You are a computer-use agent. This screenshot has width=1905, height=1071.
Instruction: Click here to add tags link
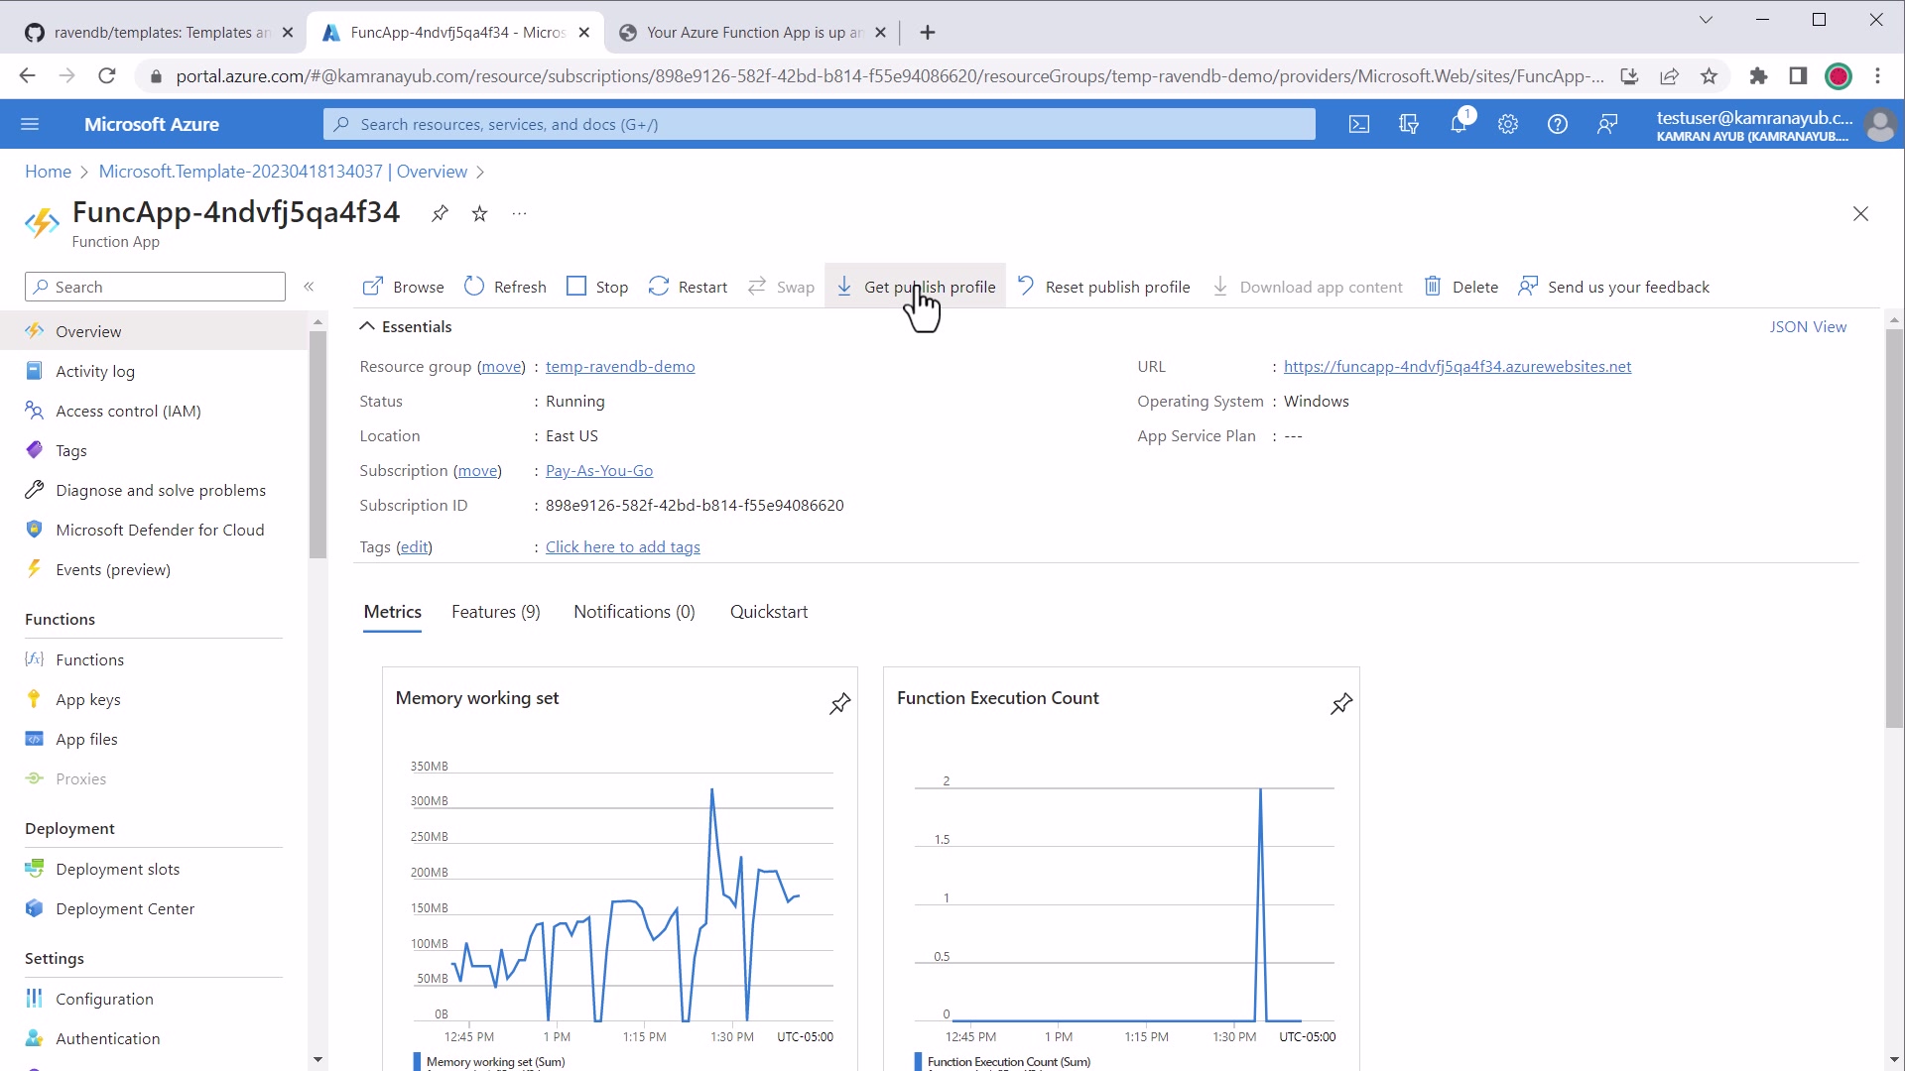coord(623,547)
